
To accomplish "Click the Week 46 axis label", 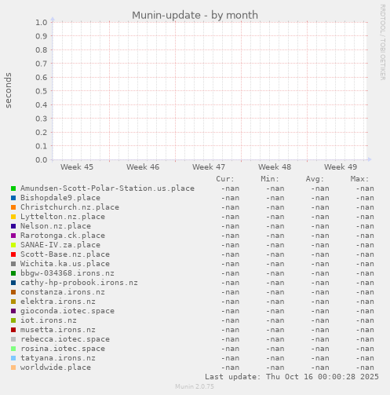I will (143, 167).
